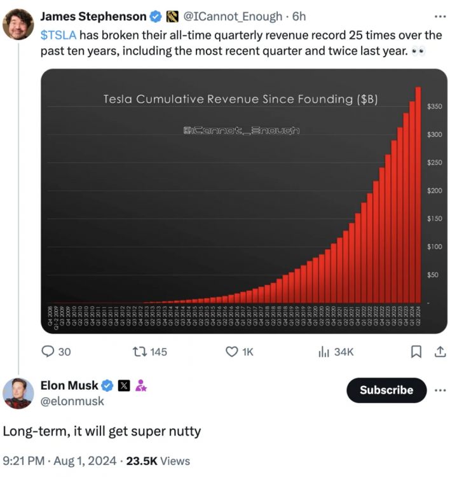
Task: Click James Stephenson's blue verified badge
Action: pos(155,17)
